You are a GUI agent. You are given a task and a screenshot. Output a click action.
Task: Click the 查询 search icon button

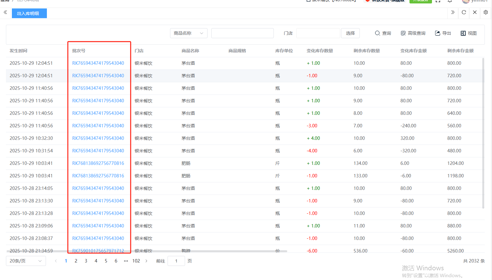(383, 33)
